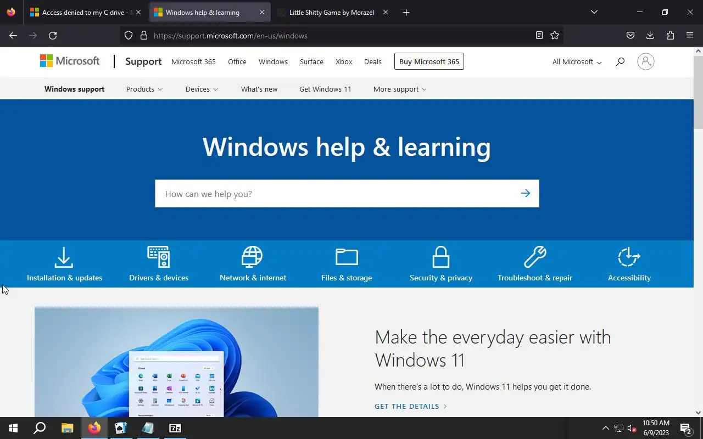Toggle reader view icon in address bar

pos(539,35)
